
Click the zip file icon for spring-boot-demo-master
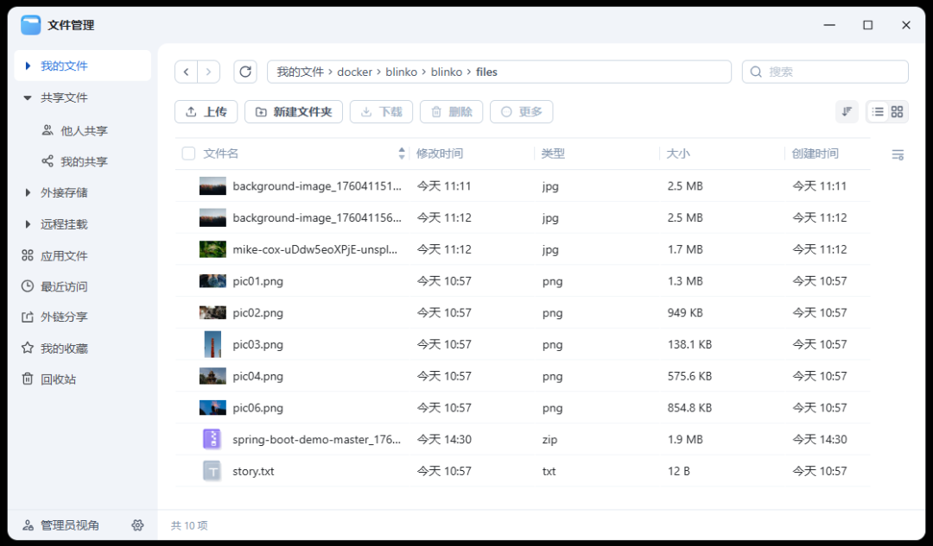212,439
